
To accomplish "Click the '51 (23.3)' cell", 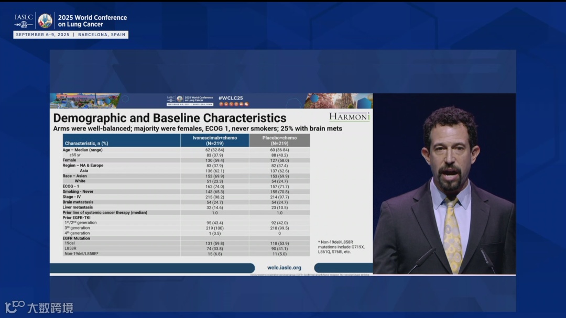I will (x=215, y=181).
